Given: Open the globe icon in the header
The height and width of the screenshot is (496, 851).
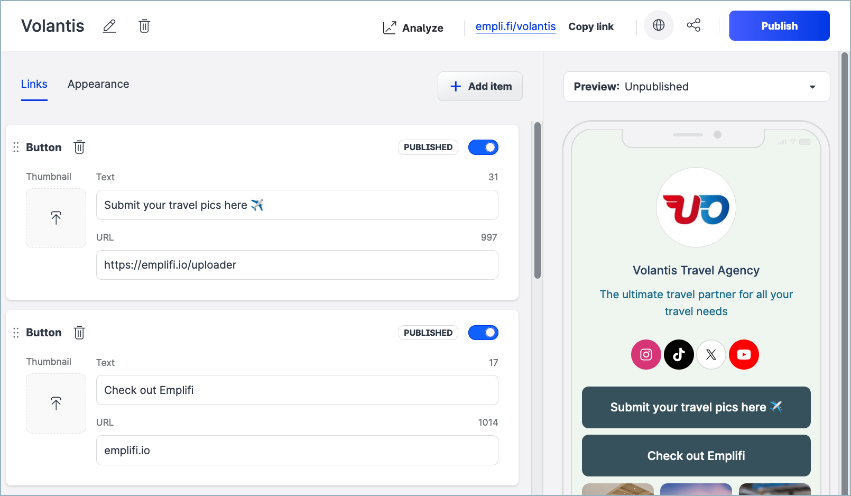Looking at the screenshot, I should (659, 25).
